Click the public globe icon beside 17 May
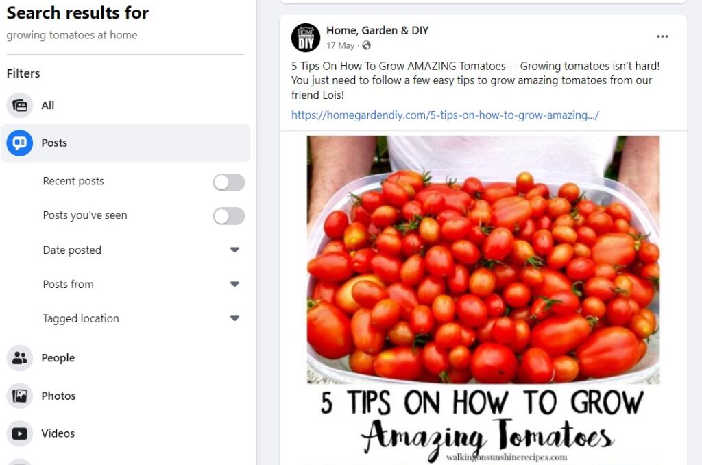Screen dimensions: 702x465 (366, 45)
